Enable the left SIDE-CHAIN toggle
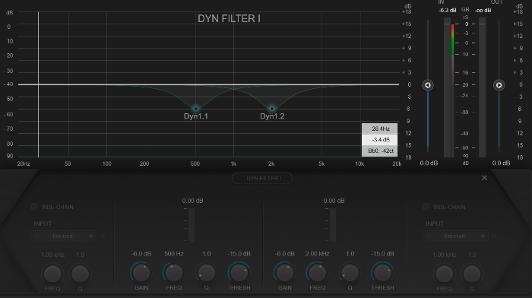 point(34,207)
